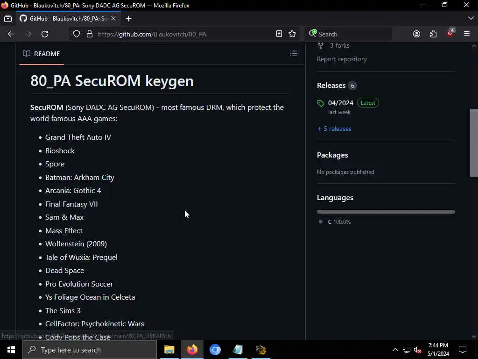Click the site security padlock icon
This screenshot has height=359, width=478.
(89, 34)
